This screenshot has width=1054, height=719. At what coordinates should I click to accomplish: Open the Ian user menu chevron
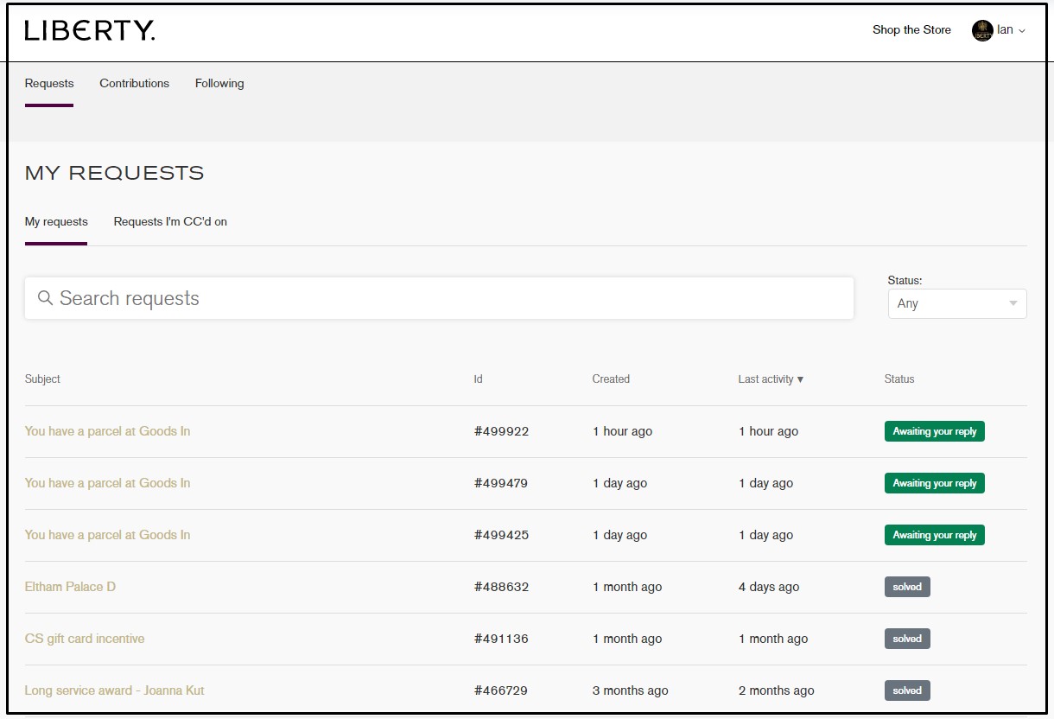click(1022, 31)
